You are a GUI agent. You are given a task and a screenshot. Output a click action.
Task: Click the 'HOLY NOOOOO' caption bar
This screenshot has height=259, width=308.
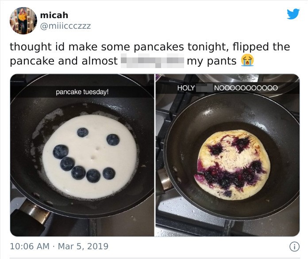[227, 88]
